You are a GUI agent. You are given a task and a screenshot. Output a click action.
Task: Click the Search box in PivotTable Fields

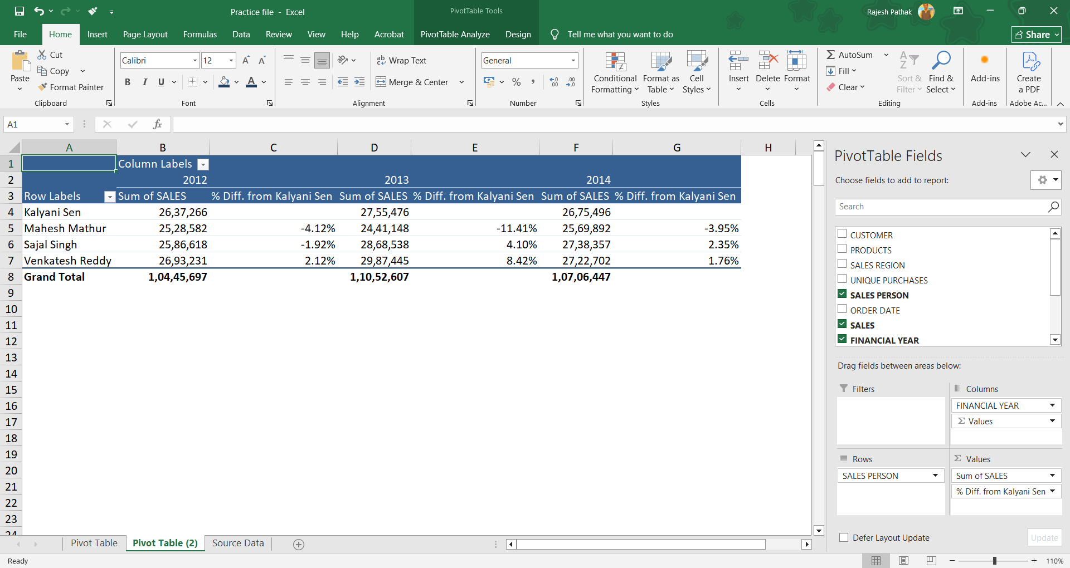(x=942, y=207)
